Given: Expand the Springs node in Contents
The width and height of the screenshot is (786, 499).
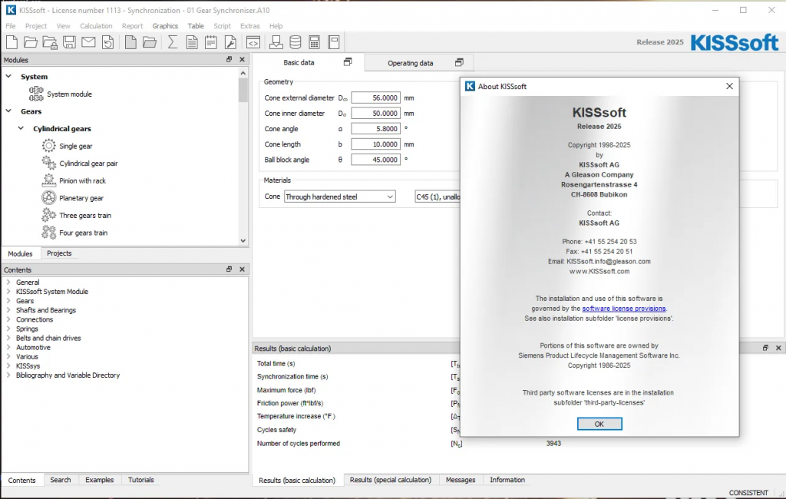Looking at the screenshot, I should (8, 329).
